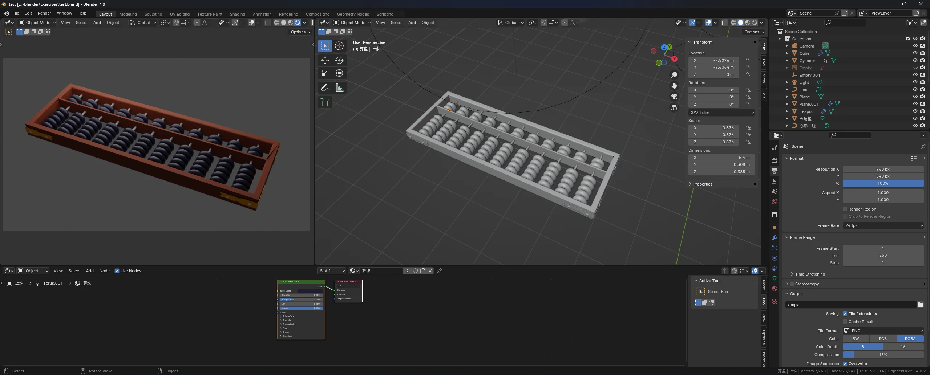Open the Render menu
930x375 pixels.
[44, 13]
